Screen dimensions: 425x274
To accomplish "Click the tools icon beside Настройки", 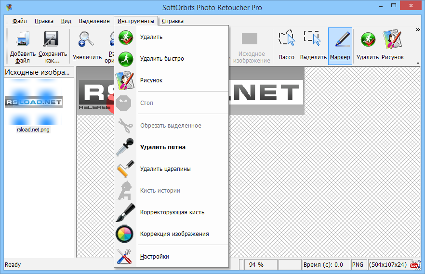I will tap(124, 256).
